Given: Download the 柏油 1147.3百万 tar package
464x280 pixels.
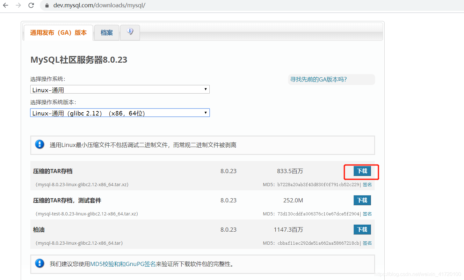Looking at the screenshot, I should 362,230.
